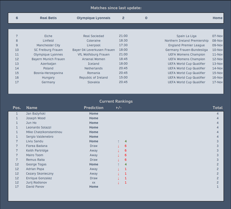
Task: Select Sergio Valdenebro's name
Action: coord(40,137)
